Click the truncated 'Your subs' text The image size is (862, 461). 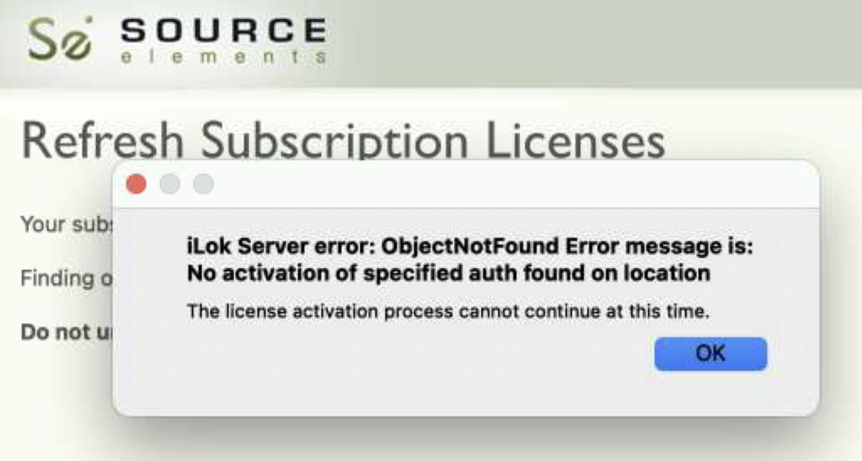click(x=67, y=224)
